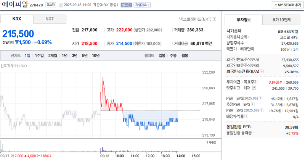Select the 투자정보 tab

click(244, 20)
